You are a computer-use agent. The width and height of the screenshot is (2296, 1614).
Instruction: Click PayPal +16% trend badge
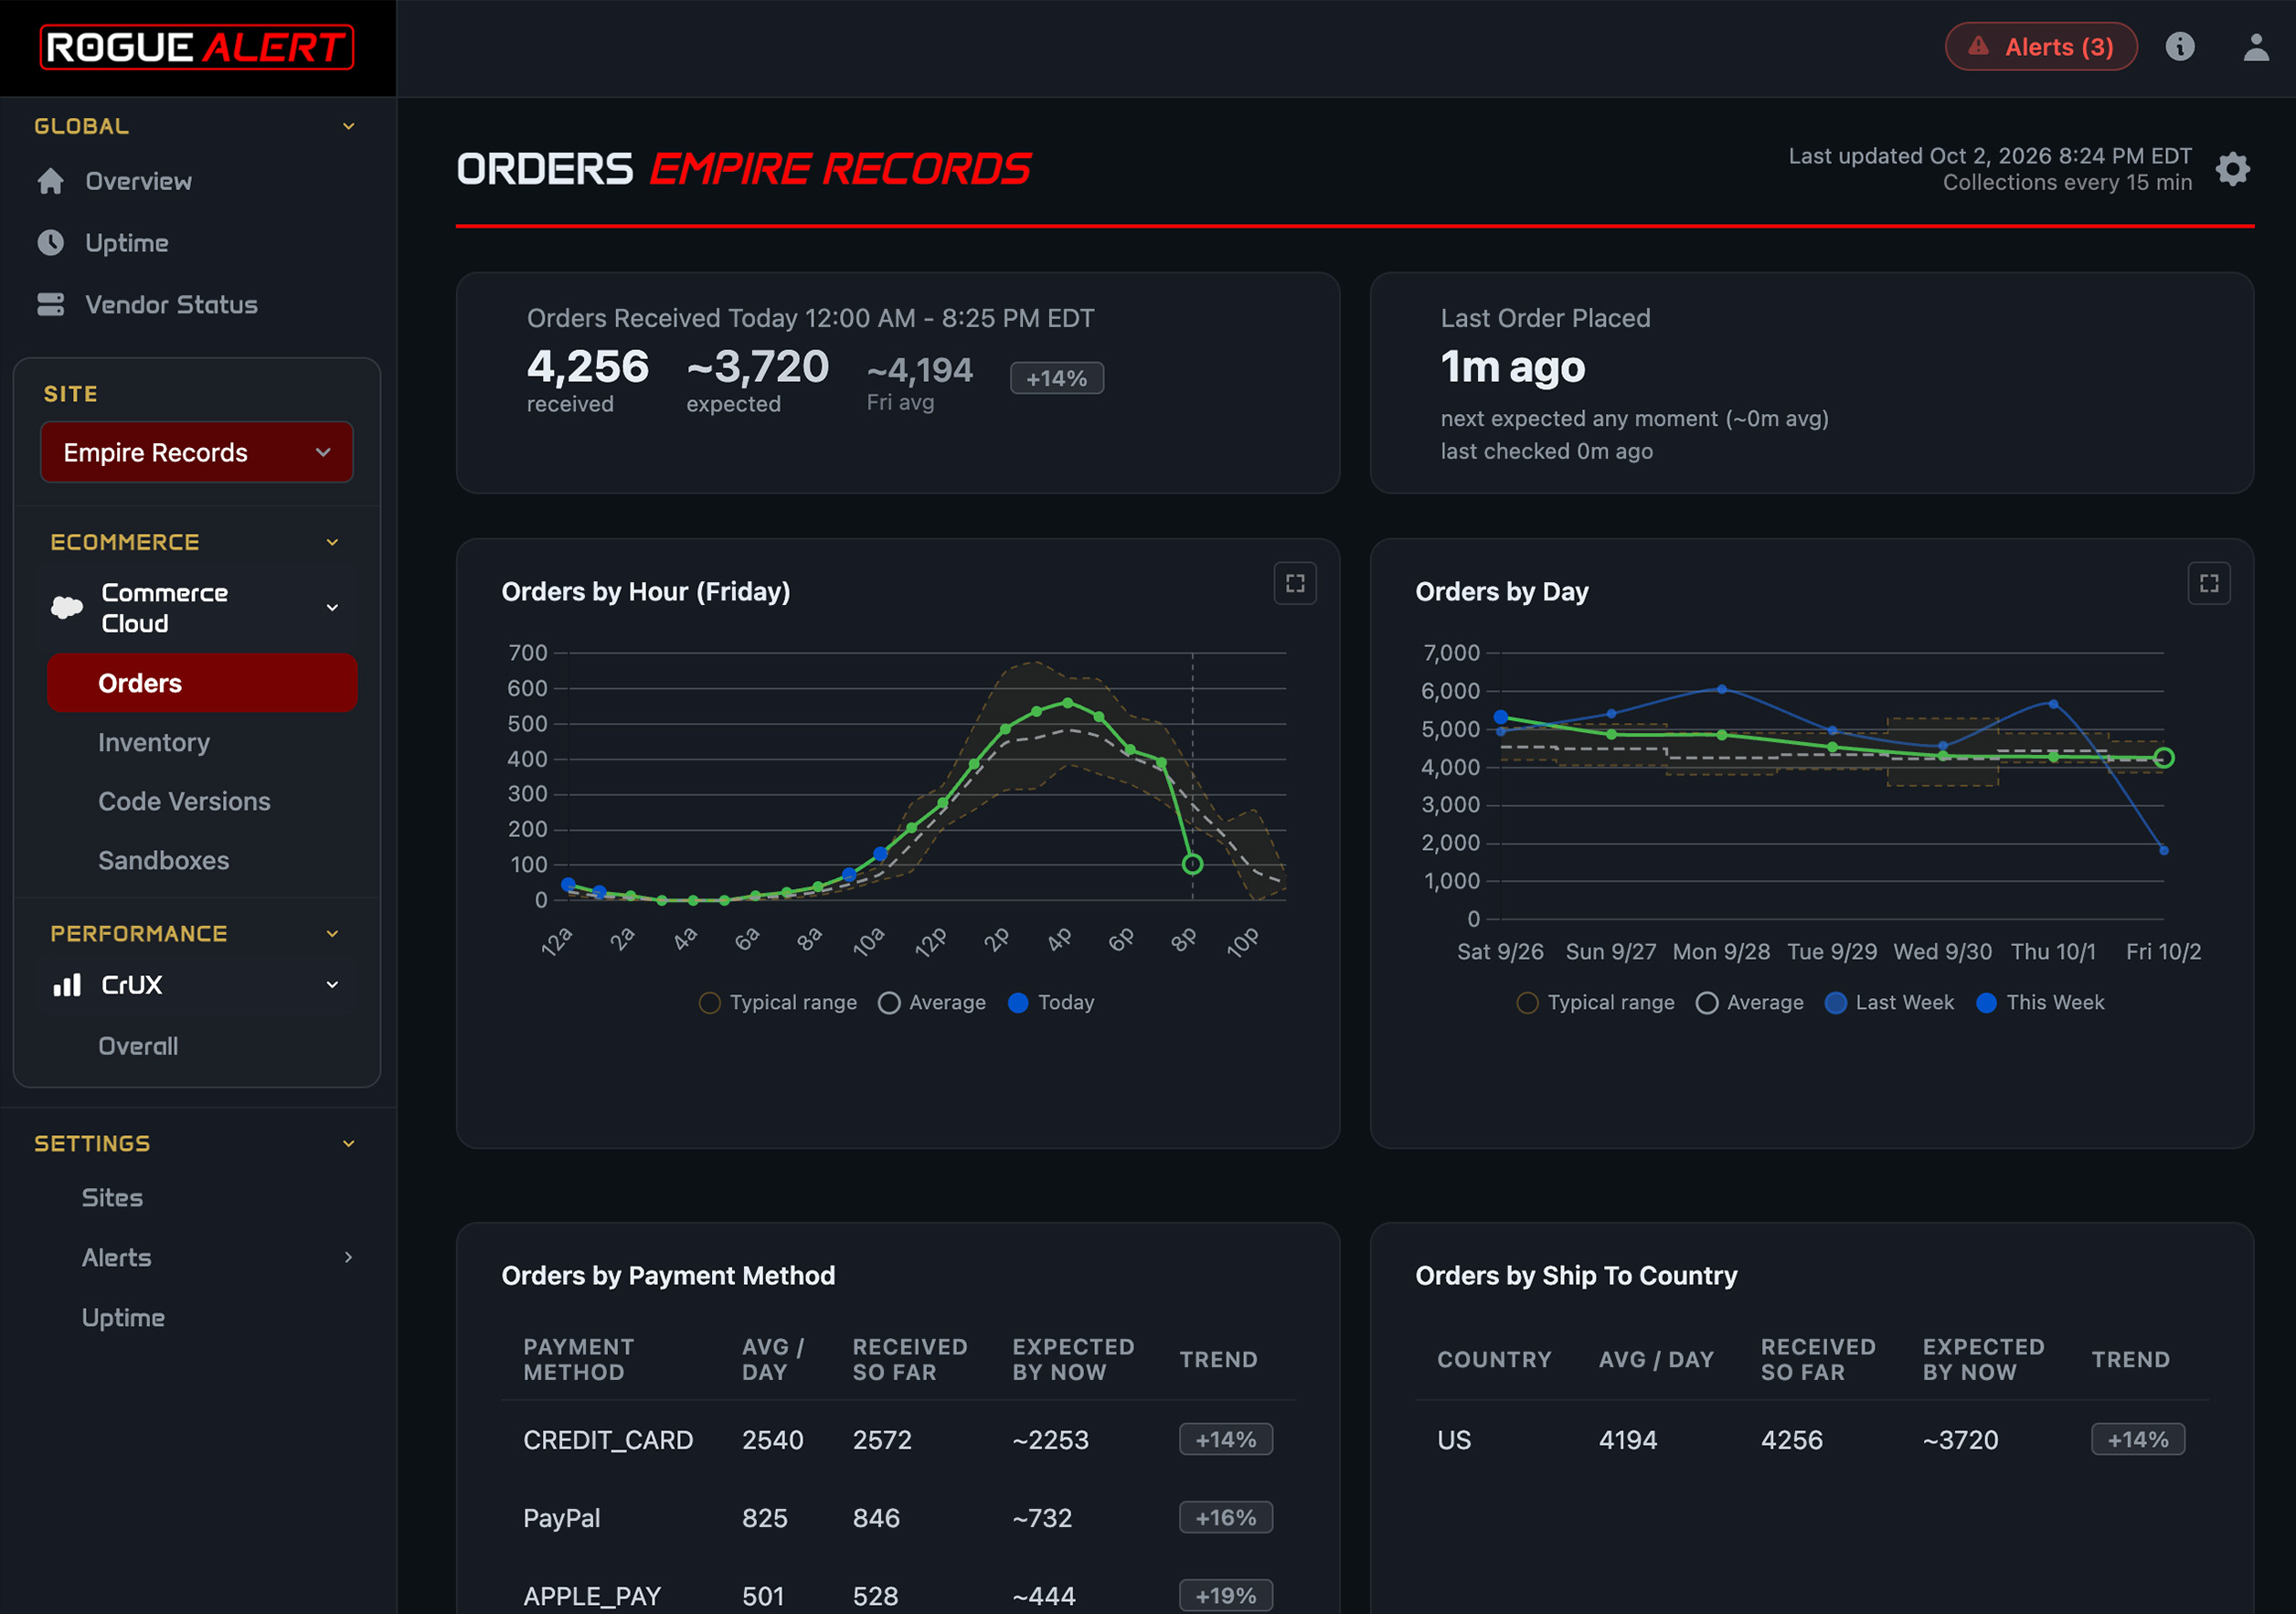(1225, 1517)
